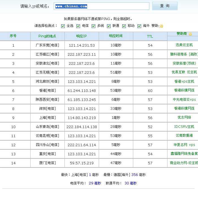This screenshot has height=198, width=198.
Task: Click IP address 222.187.223.11
Action: pos(82,55)
